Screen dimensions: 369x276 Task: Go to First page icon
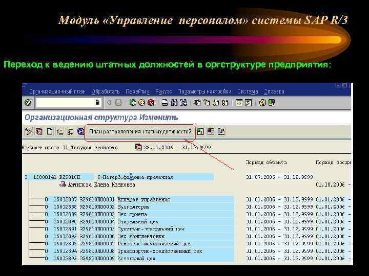[x=197, y=103]
